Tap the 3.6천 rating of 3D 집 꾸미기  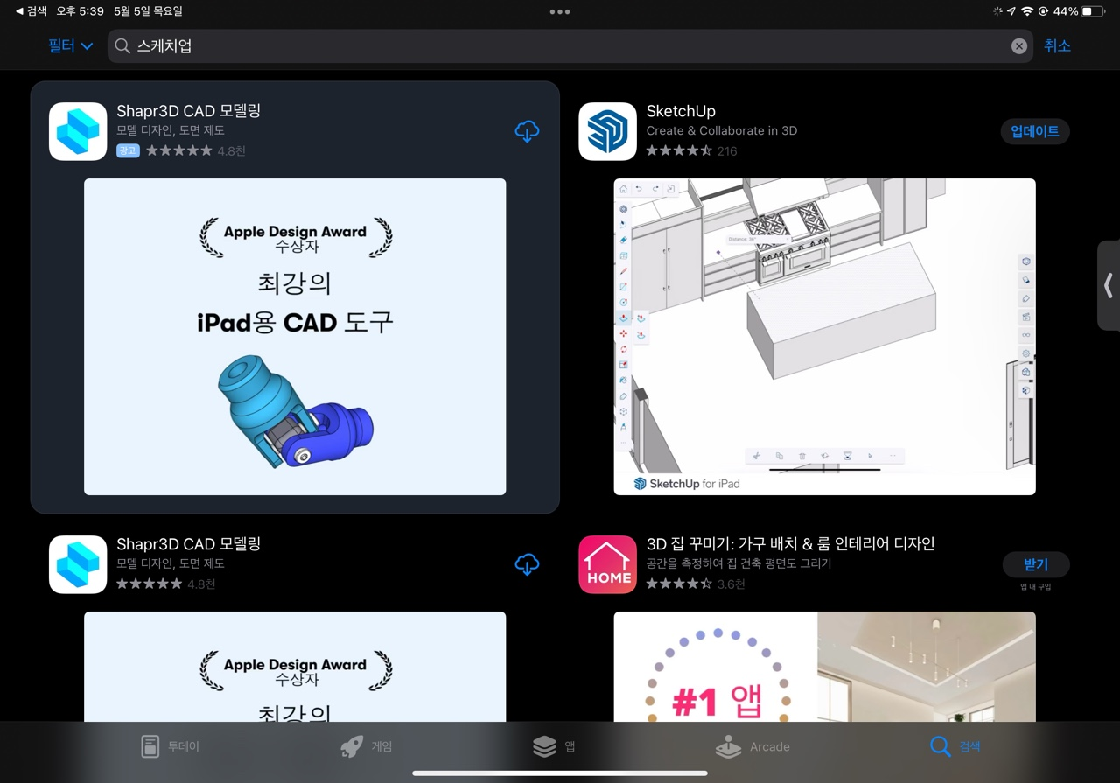tap(696, 584)
